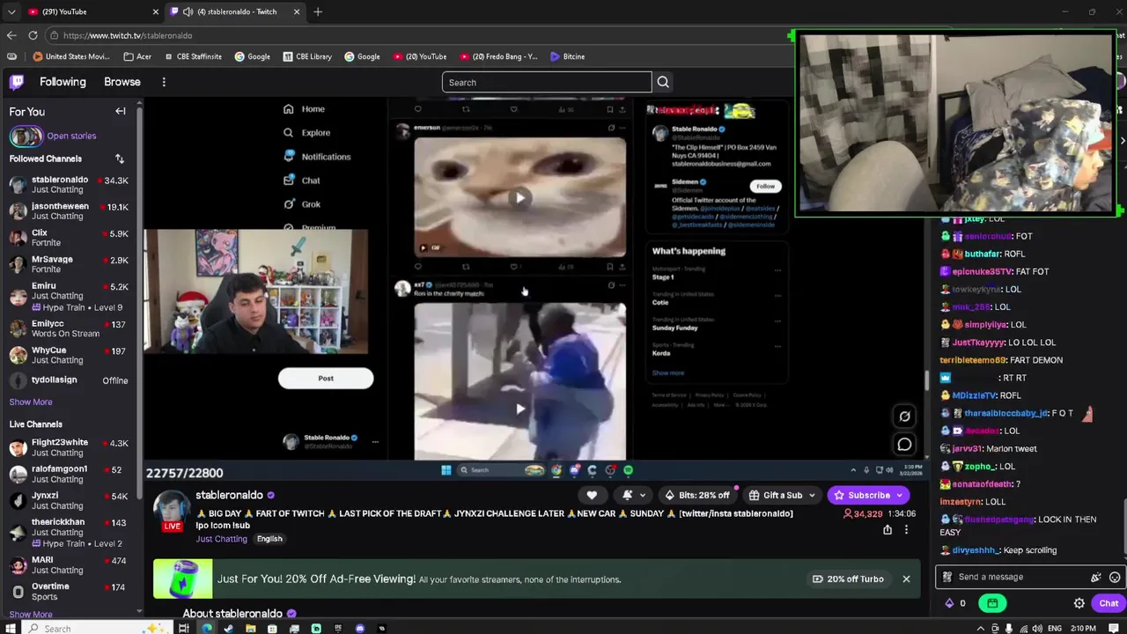
Task: Open the stream's vertical dots menu
Action: [x=906, y=529]
